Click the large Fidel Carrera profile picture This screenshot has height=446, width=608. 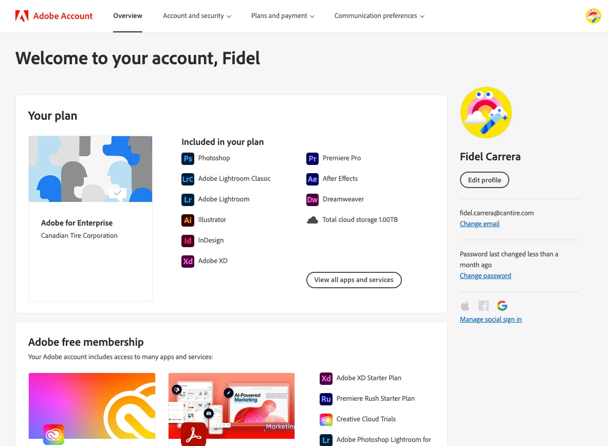click(486, 113)
